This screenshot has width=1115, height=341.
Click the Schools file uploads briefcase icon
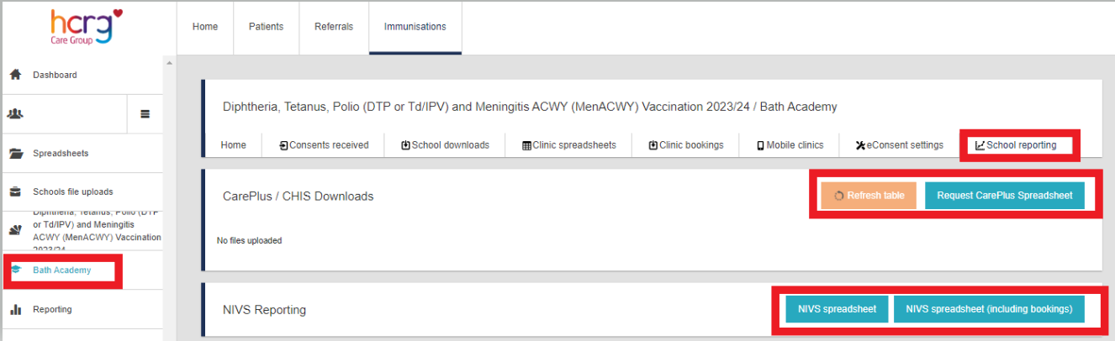[15, 191]
